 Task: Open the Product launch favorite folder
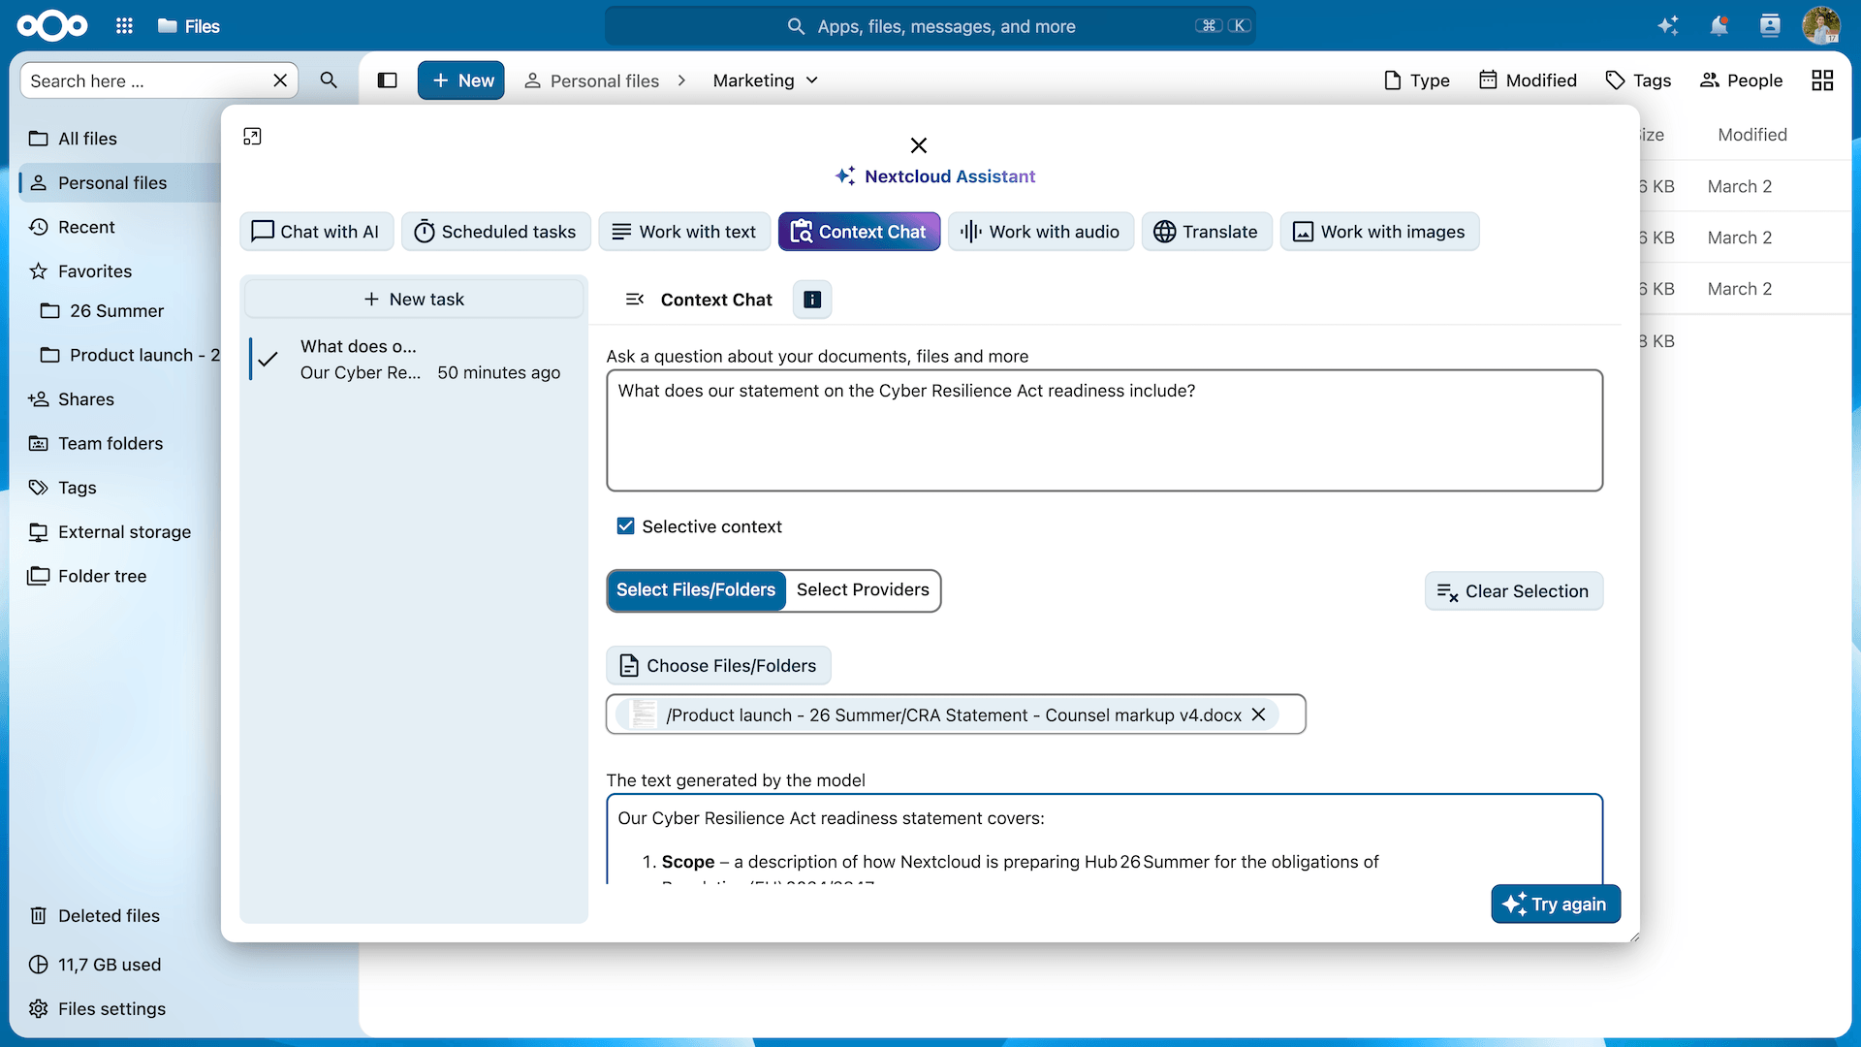point(129,355)
